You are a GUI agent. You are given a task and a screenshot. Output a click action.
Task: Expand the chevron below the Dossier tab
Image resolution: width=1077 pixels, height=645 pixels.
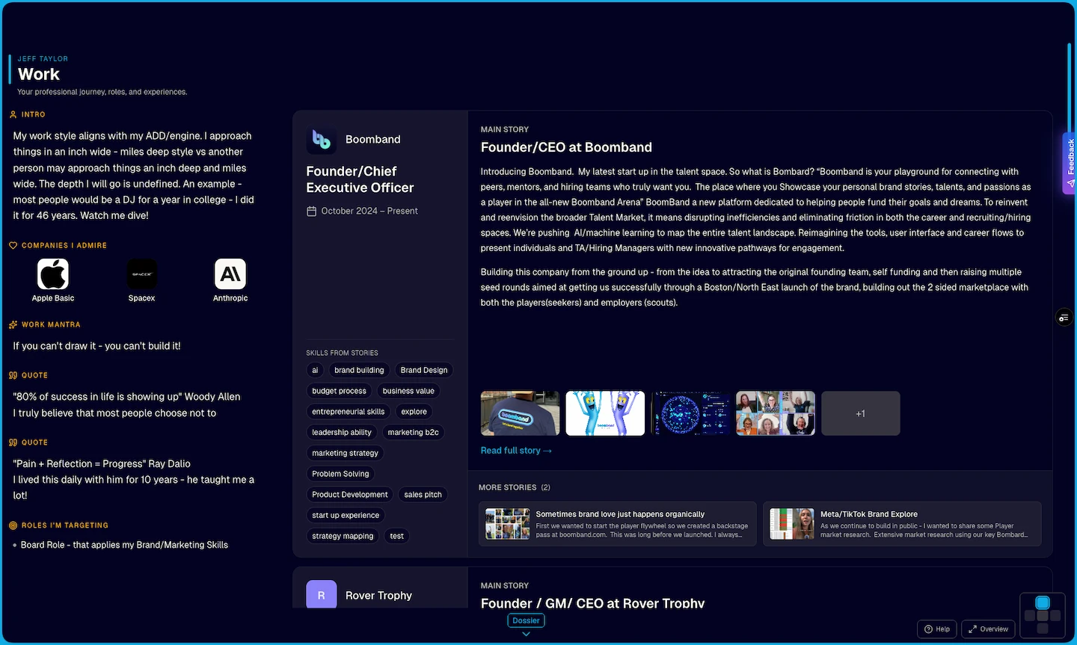tap(526, 634)
